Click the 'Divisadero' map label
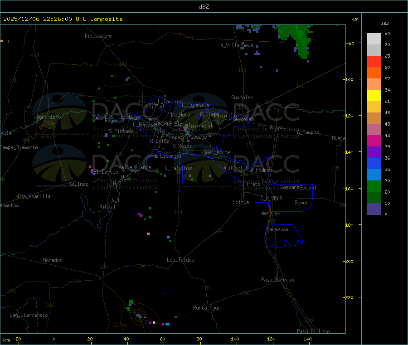The width and height of the screenshot is (408, 345). [98, 36]
